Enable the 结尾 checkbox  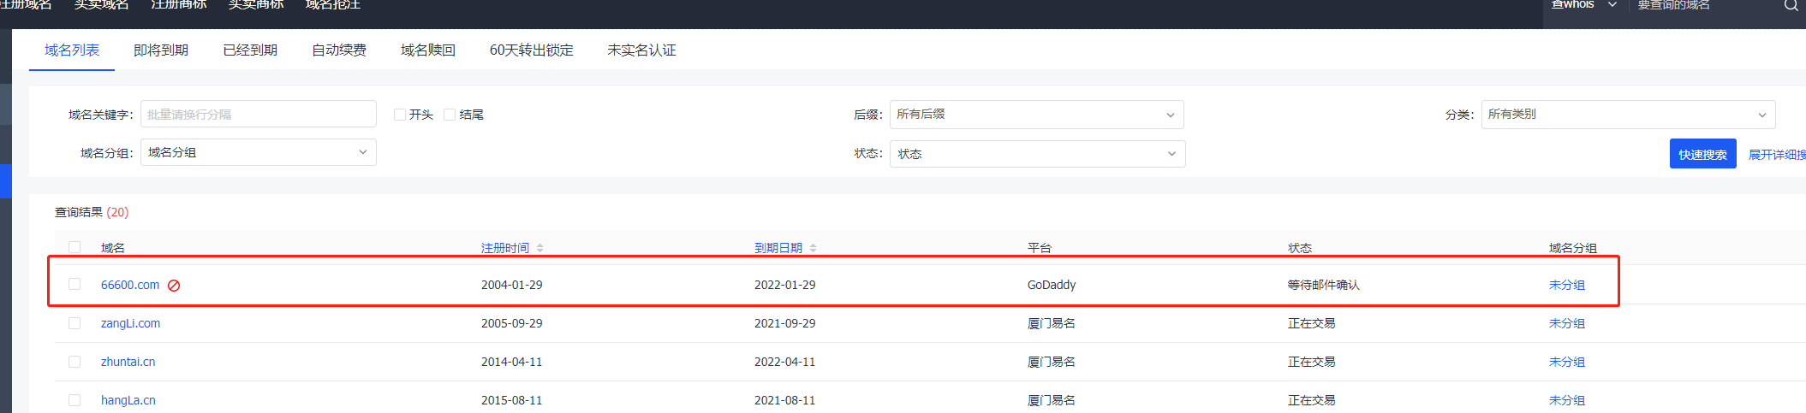pyautogui.click(x=450, y=115)
